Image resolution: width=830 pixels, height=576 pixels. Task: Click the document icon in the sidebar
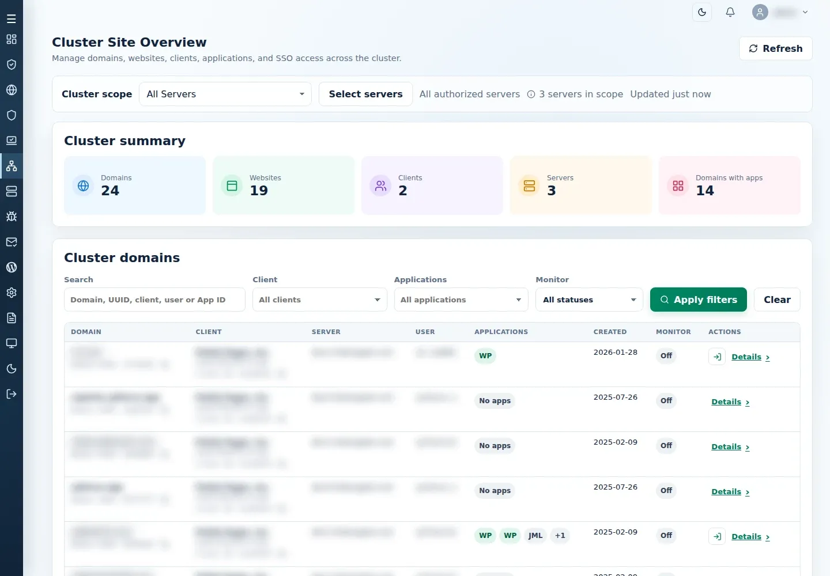pyautogui.click(x=12, y=318)
